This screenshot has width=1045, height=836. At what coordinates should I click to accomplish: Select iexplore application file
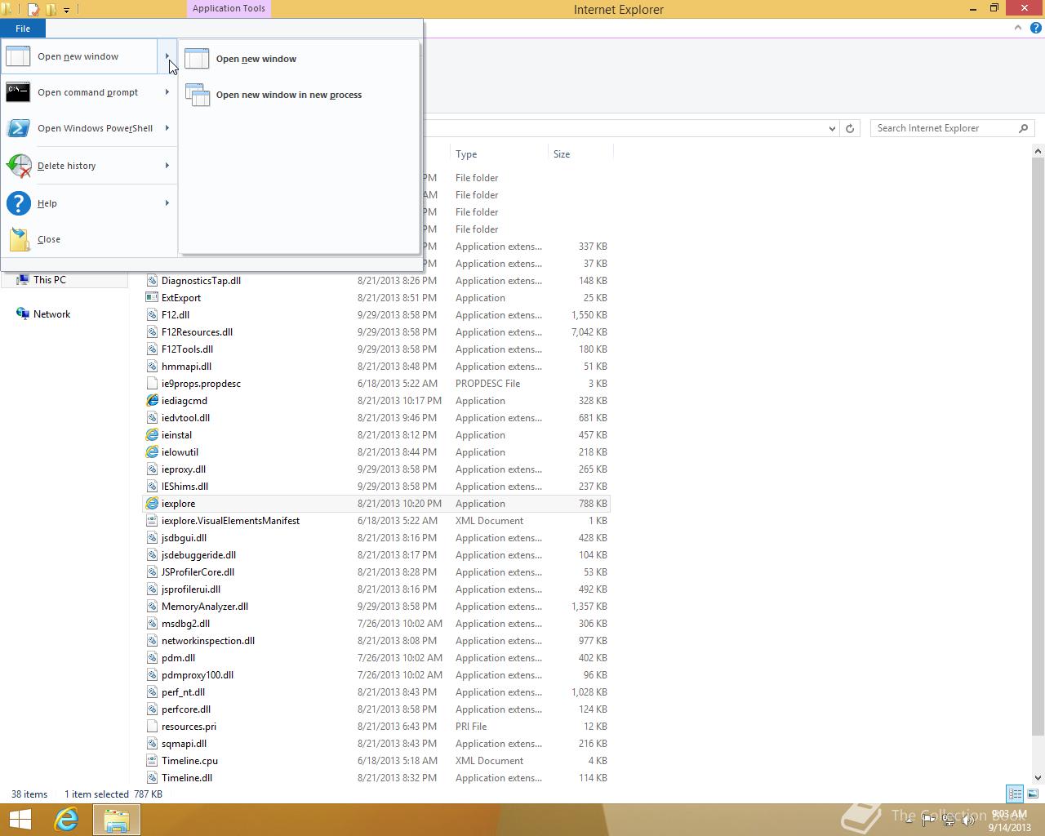point(376,504)
